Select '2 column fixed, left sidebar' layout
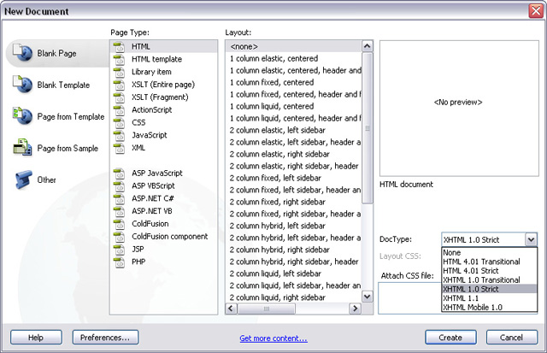Screen dimensions: 547x353 [294, 178]
